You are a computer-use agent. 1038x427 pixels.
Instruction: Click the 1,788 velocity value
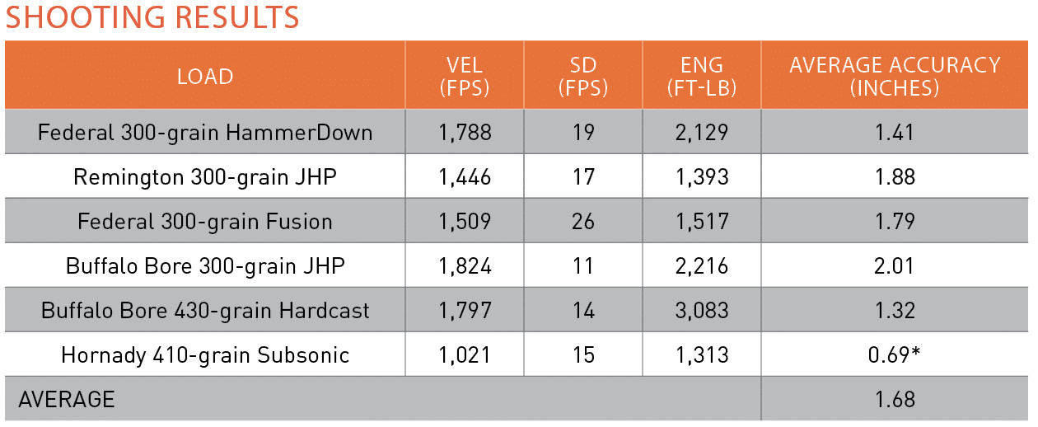[x=464, y=132]
